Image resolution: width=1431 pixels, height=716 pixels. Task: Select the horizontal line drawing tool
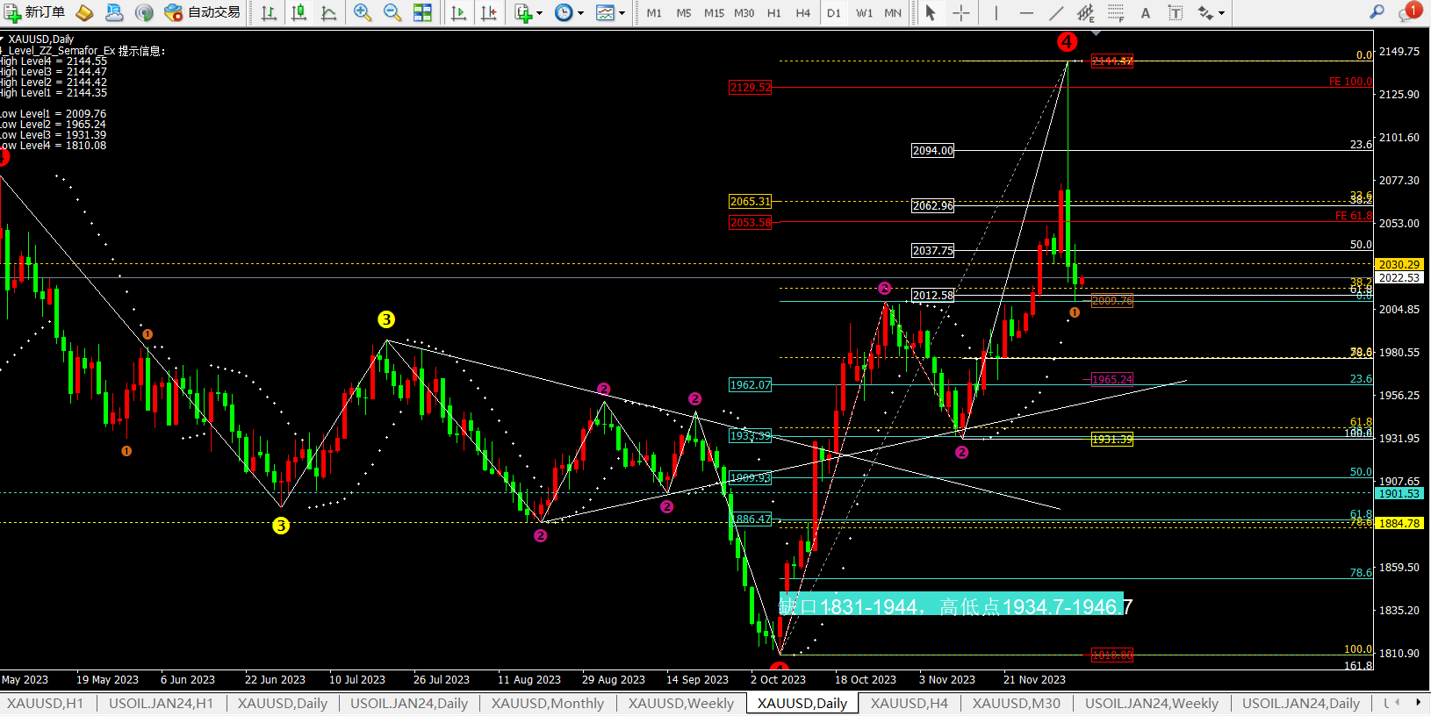1026,12
